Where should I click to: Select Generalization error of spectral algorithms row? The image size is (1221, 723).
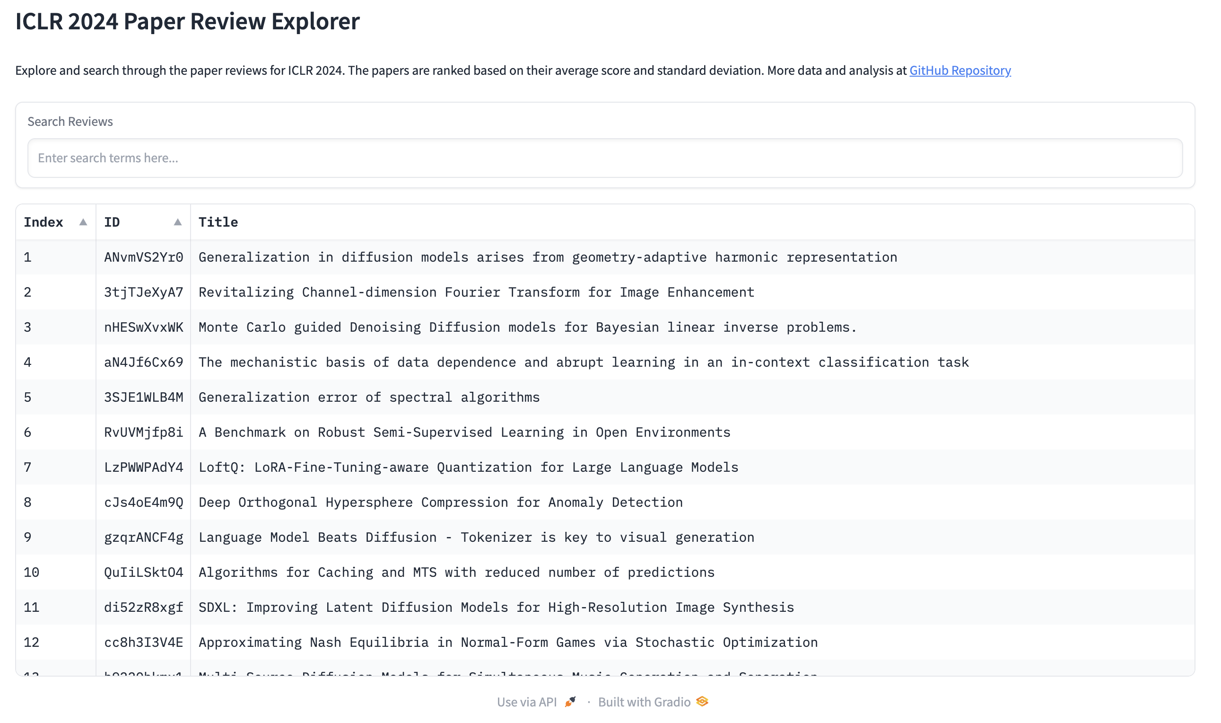pyautogui.click(x=368, y=397)
